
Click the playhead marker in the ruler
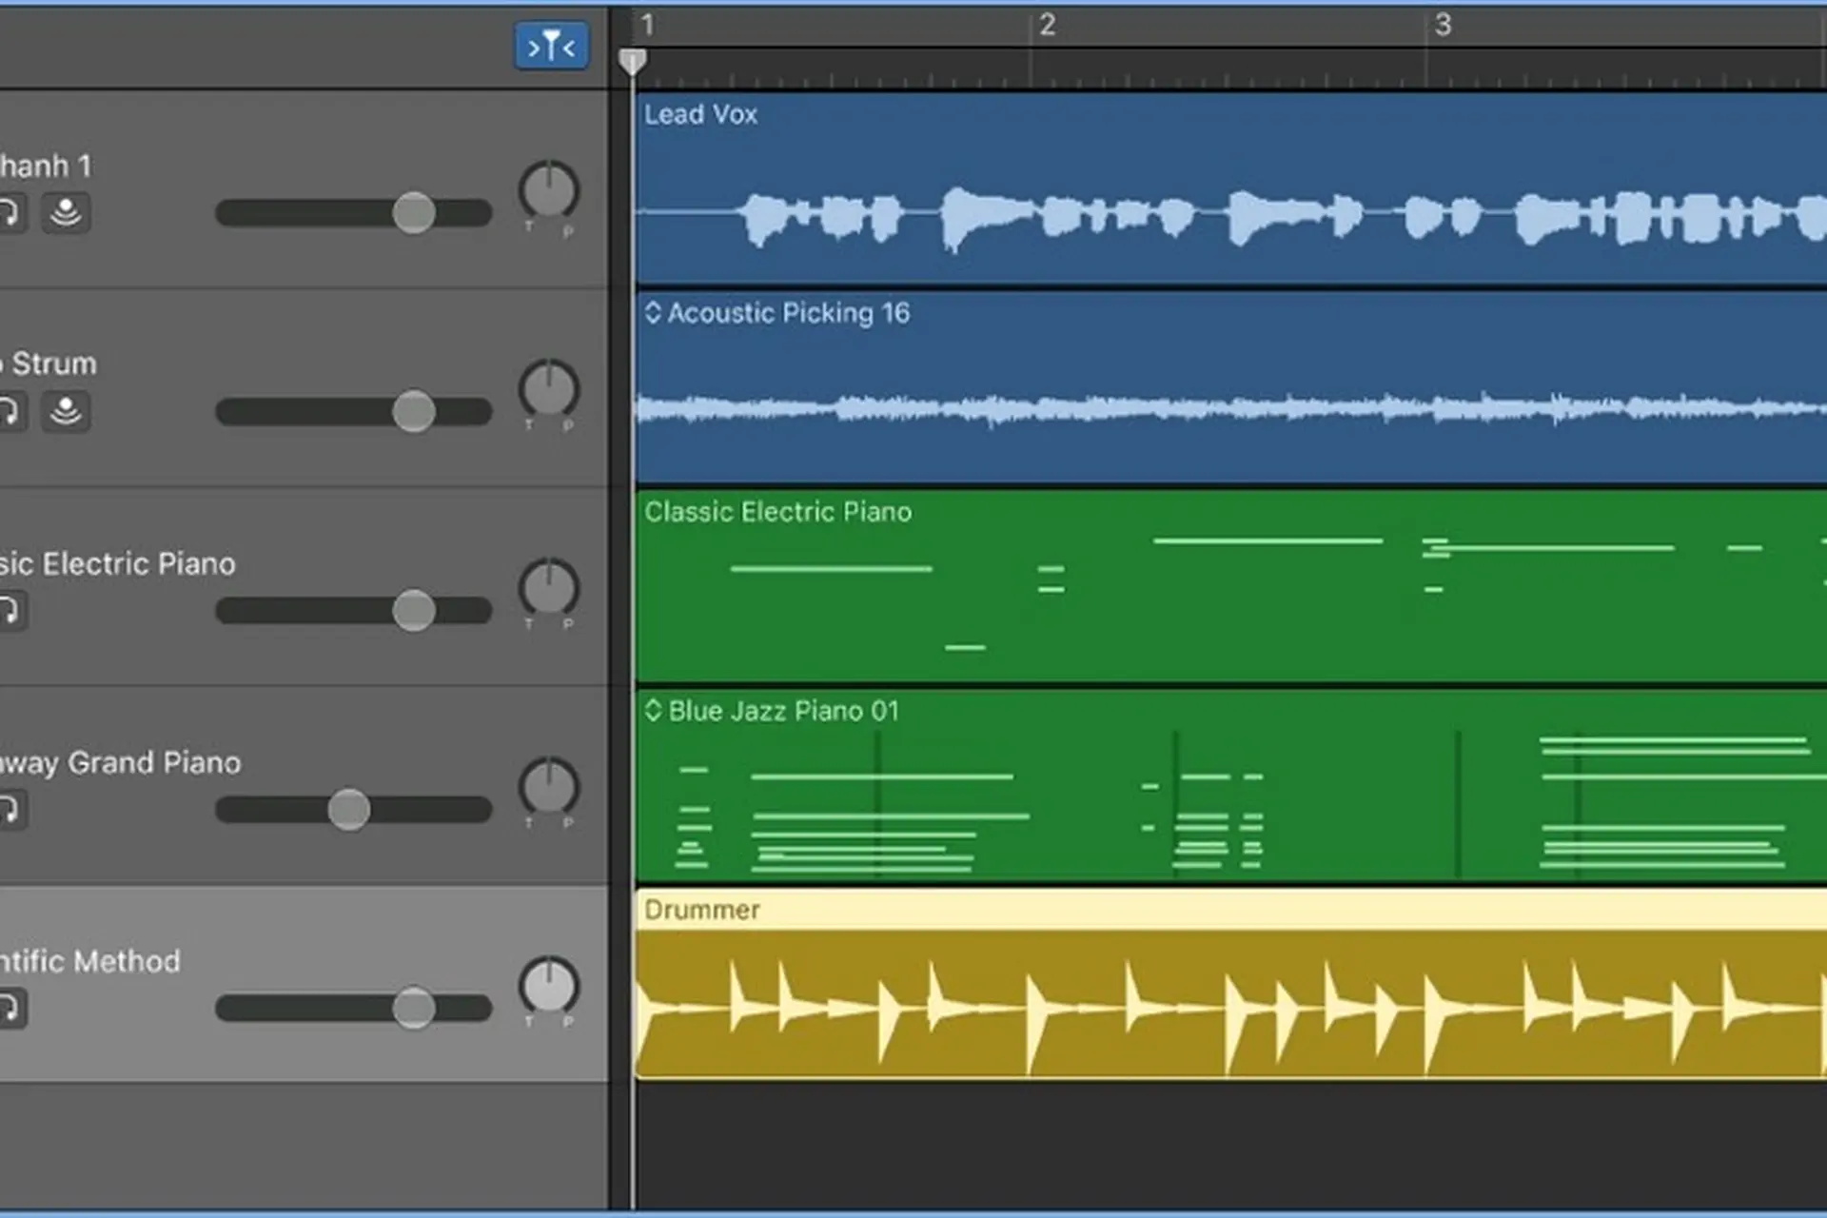[x=632, y=62]
